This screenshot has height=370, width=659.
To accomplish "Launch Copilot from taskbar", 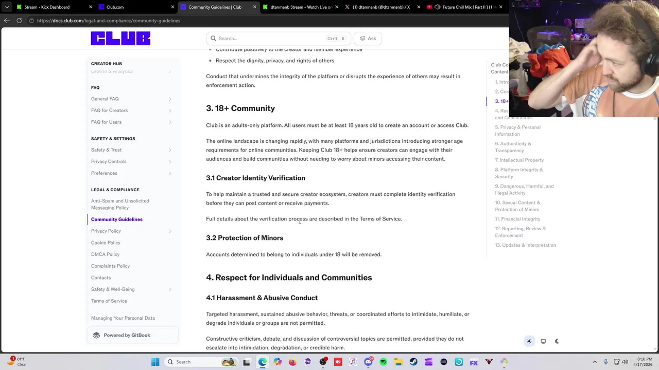I will (278, 362).
